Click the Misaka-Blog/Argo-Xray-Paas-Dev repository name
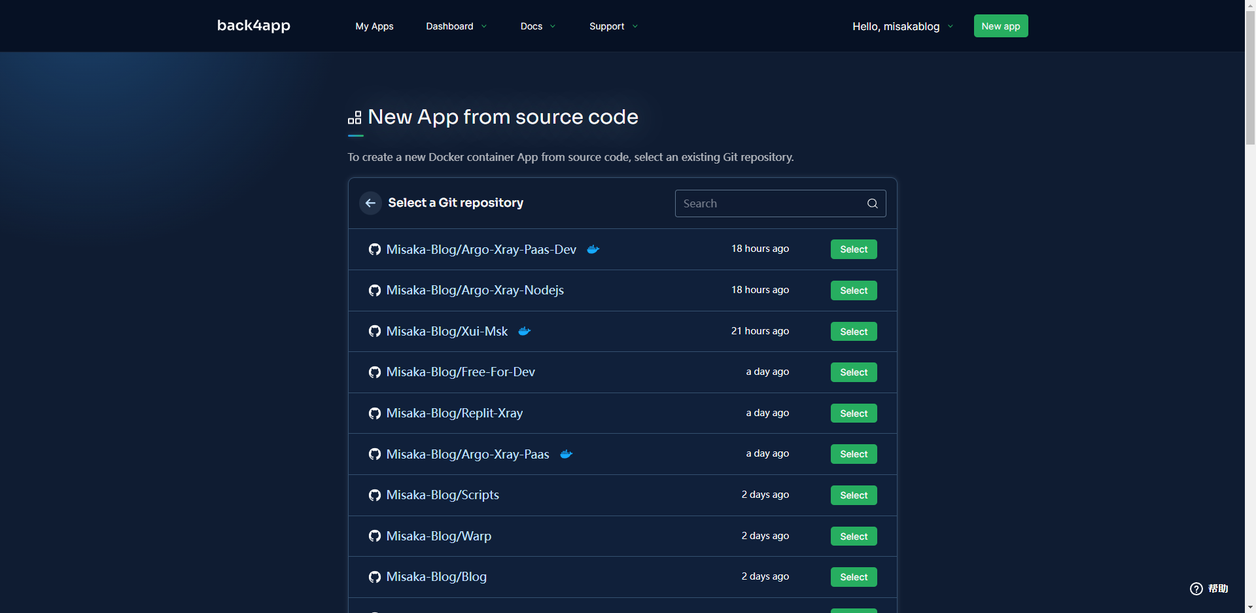1256x613 pixels. click(481, 249)
